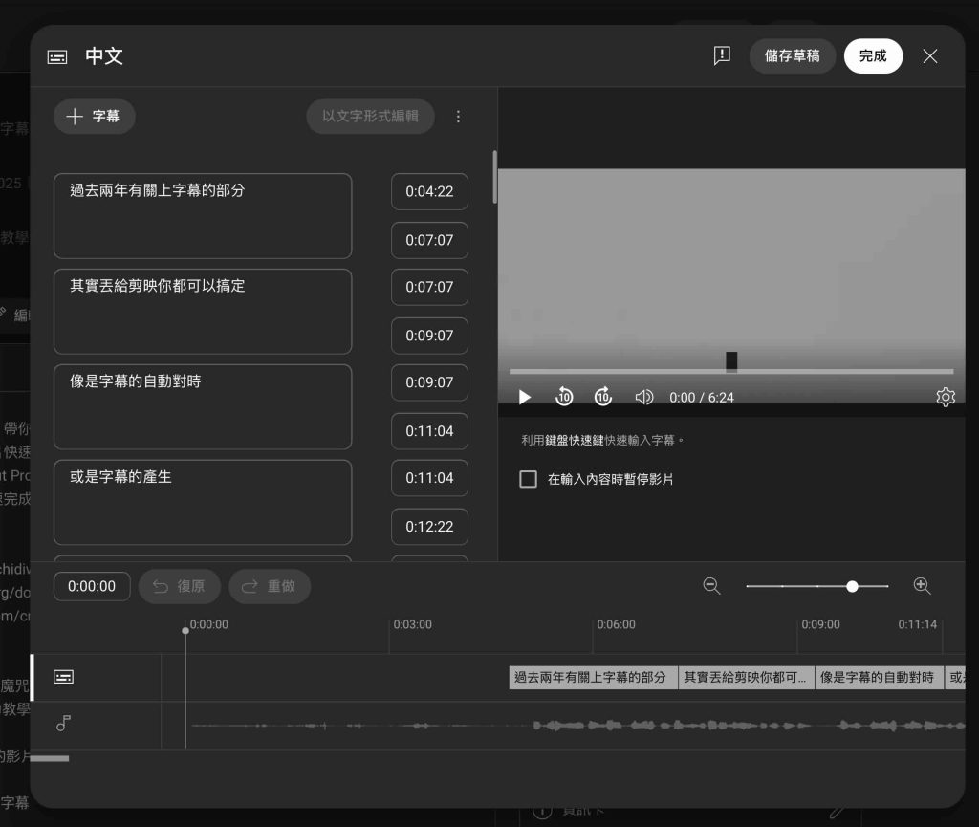979x827 pixels.
Task: Zoom out the timeline
Action: coord(711,586)
